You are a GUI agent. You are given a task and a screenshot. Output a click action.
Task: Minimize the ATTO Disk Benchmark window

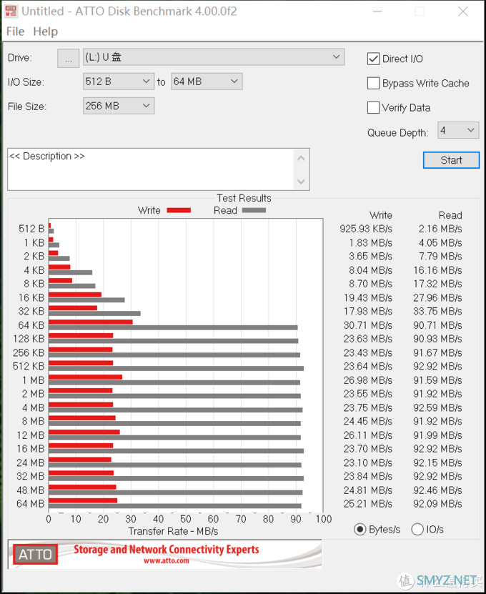[x=377, y=11]
